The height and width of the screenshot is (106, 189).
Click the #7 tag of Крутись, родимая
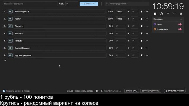click(x=10, y=55)
